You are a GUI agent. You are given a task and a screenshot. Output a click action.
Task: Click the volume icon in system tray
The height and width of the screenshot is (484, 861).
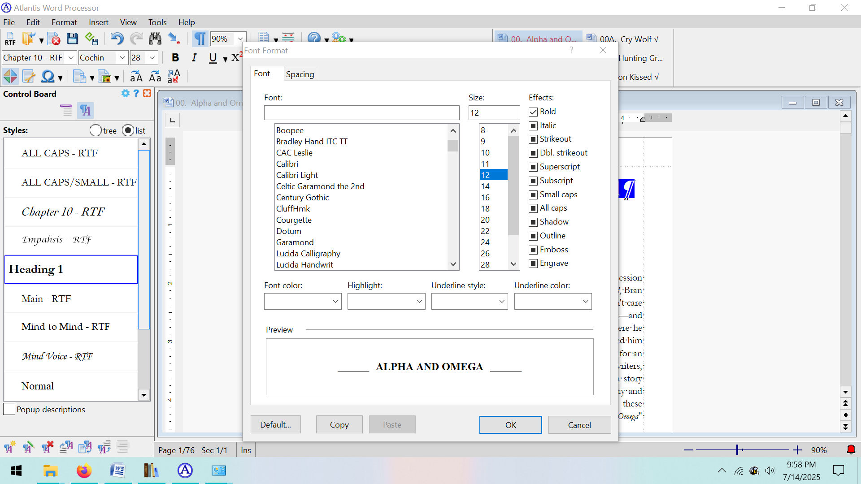(770, 471)
